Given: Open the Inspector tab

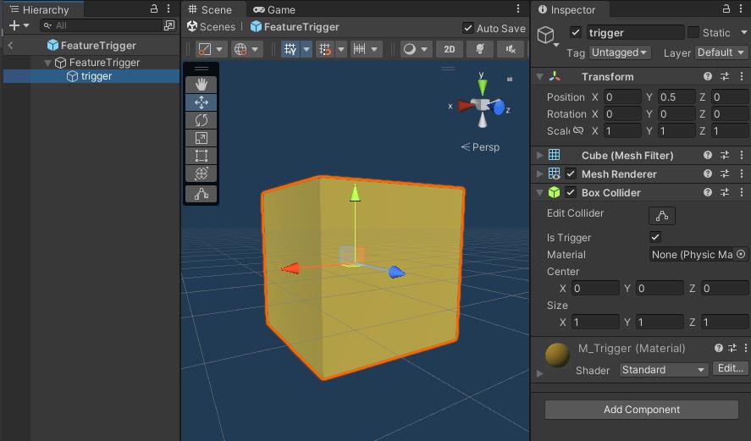Looking at the screenshot, I should pos(567,9).
